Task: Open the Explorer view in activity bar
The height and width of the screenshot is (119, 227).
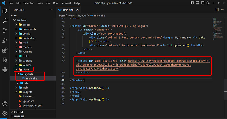Action: pos(5,11)
